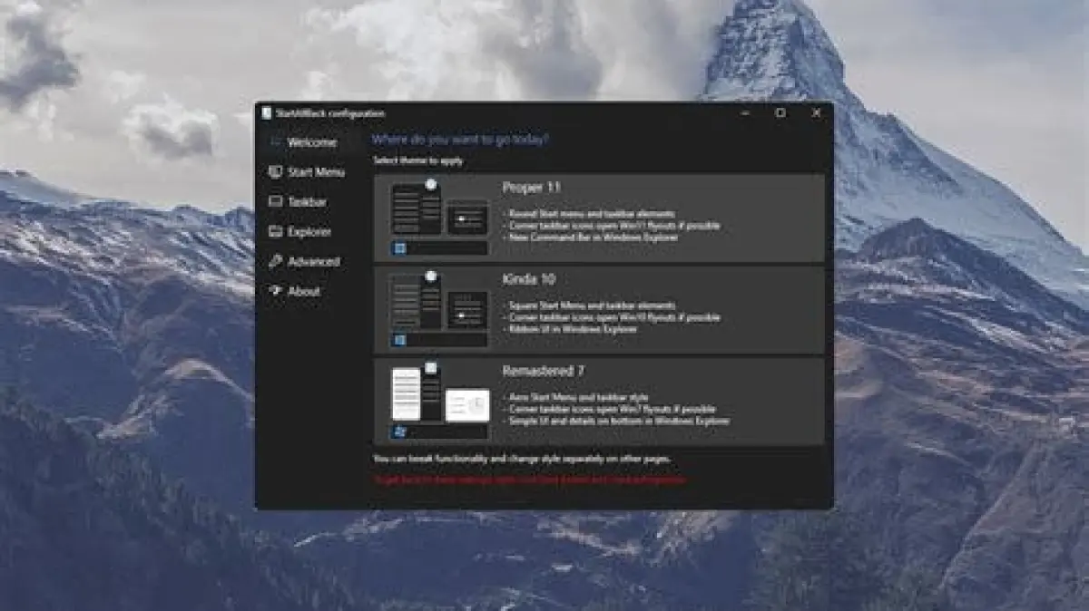Minimize the StartAllBack configuration window
Viewport: 1089px width, 611px height.
pyautogui.click(x=744, y=113)
